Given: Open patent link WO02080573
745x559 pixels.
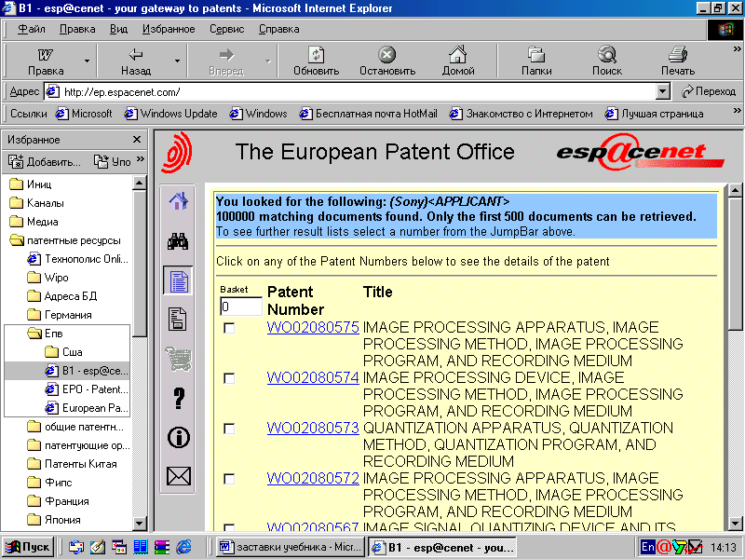Looking at the screenshot, I should [313, 429].
